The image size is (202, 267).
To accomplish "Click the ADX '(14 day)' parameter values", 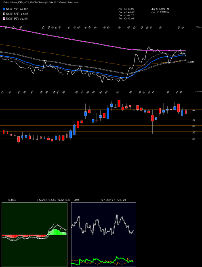I will tap(114, 200).
